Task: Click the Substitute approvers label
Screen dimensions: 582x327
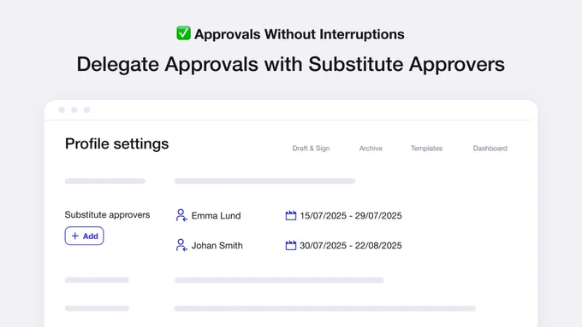Action: click(x=107, y=215)
